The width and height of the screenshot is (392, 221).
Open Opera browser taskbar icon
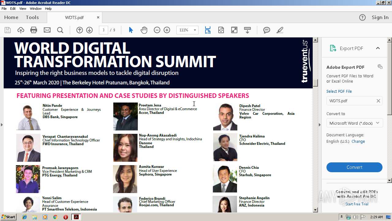pyautogui.click(x=66, y=217)
